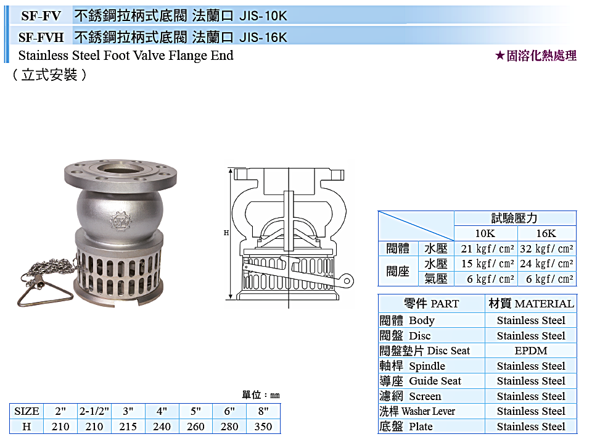Click the 零件 PART column header
Screen dimensions: 592x442
pos(432,303)
